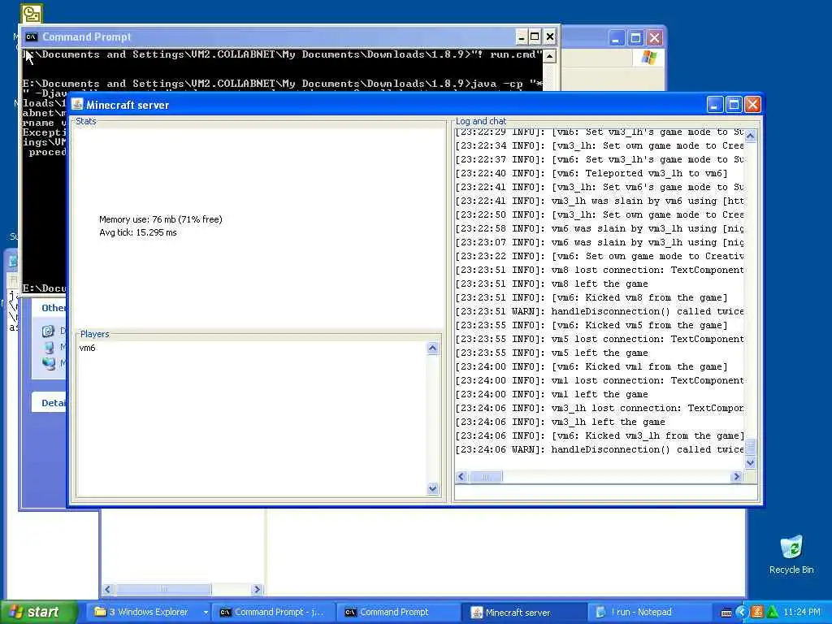
Task: Click the Recycle Bin desktop icon
Action: coord(791,554)
